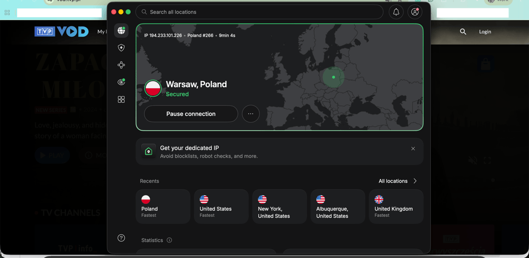Click the Warsaw, Poland heading
529x258 pixels.
click(196, 84)
